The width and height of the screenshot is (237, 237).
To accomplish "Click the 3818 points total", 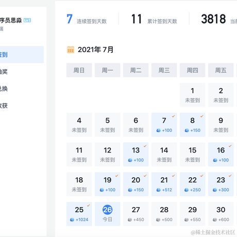I will click(213, 19).
